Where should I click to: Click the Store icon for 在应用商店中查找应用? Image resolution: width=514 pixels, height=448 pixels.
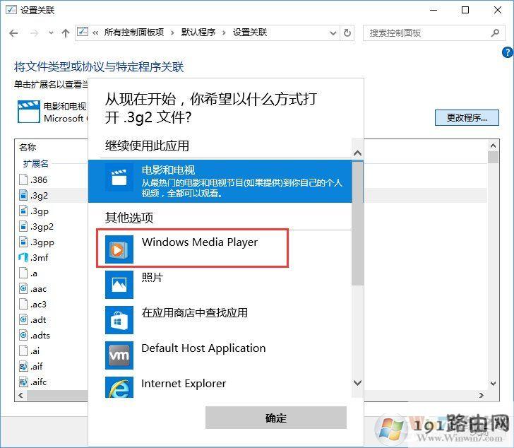pyautogui.click(x=119, y=320)
